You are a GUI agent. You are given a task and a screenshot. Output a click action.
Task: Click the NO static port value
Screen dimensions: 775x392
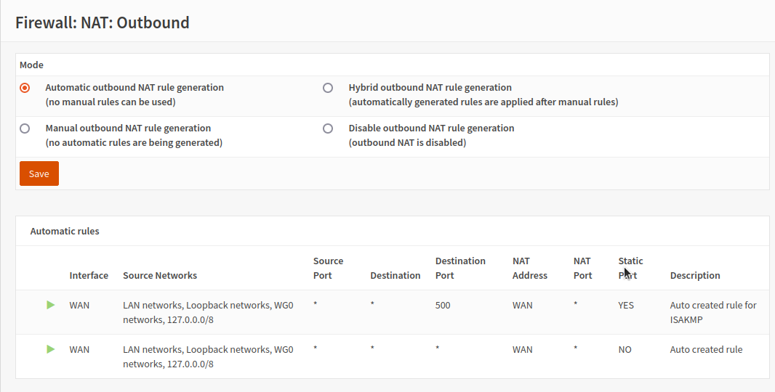[x=625, y=350]
